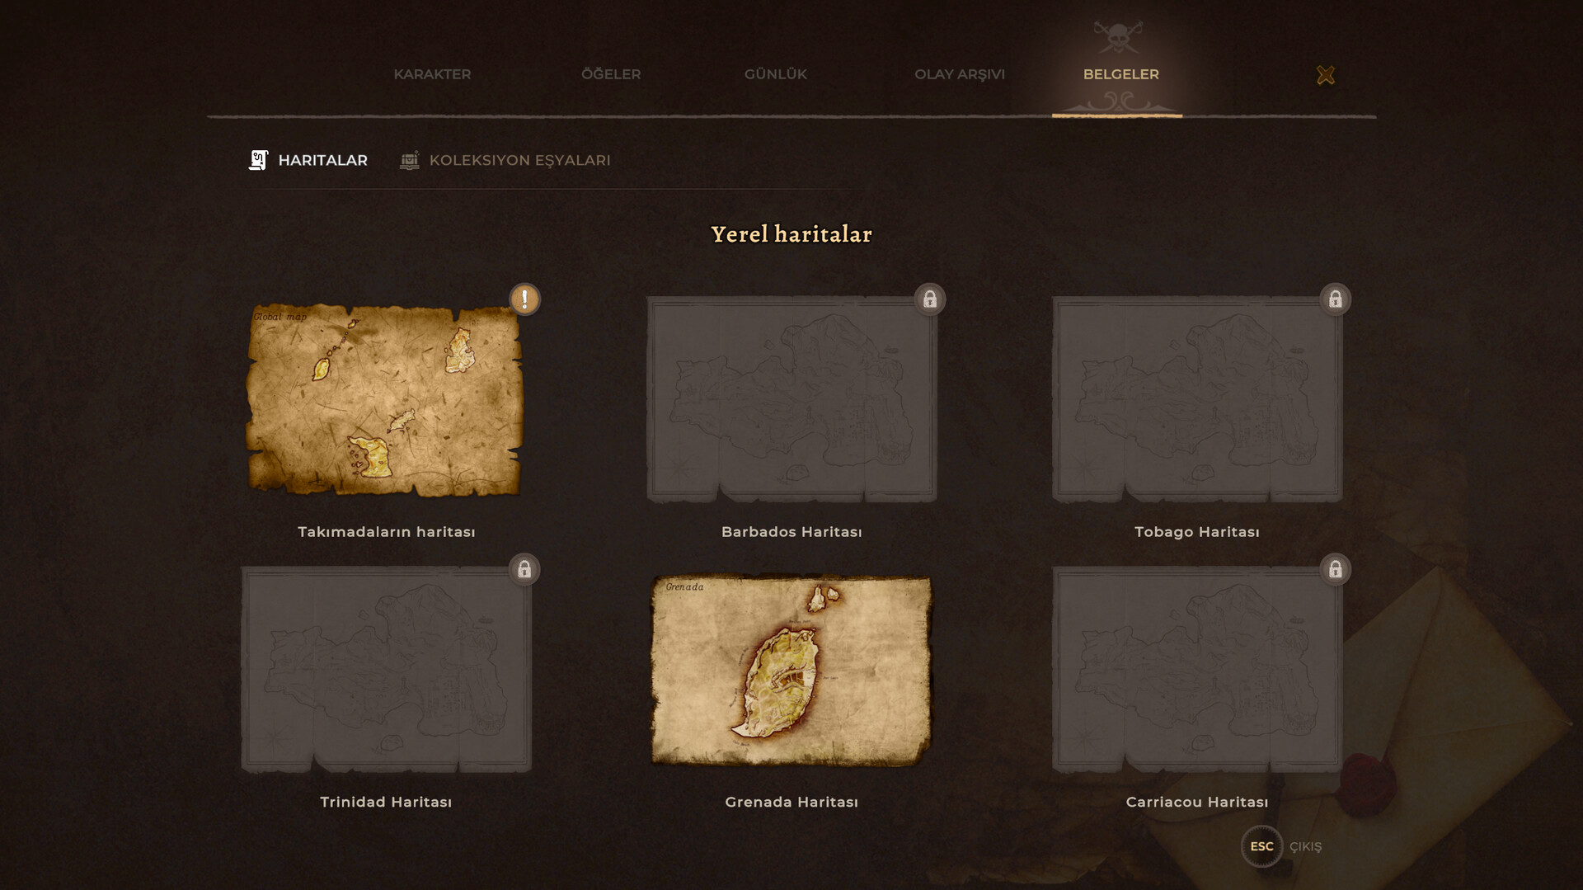
Task: Click the Trinidad Haritası label
Action: [386, 802]
